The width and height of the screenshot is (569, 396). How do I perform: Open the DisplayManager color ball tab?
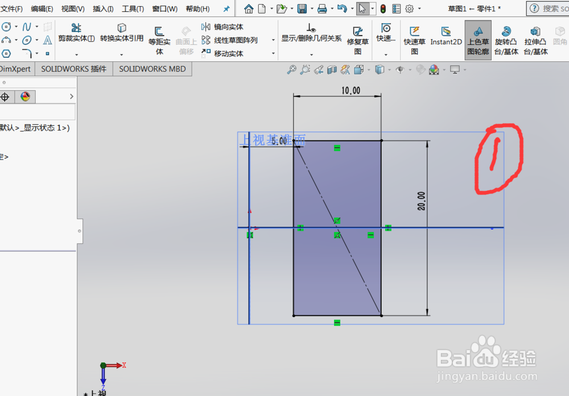(x=25, y=97)
